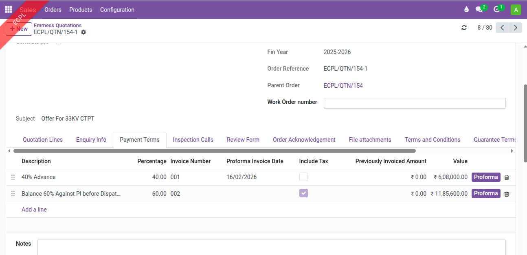Open the user avatar menu
The height and width of the screenshot is (255, 527).
(516, 10)
